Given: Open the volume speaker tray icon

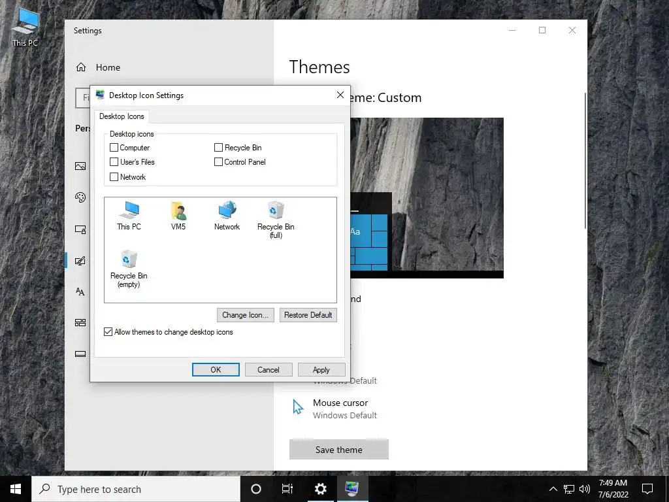Looking at the screenshot, I should point(585,489).
